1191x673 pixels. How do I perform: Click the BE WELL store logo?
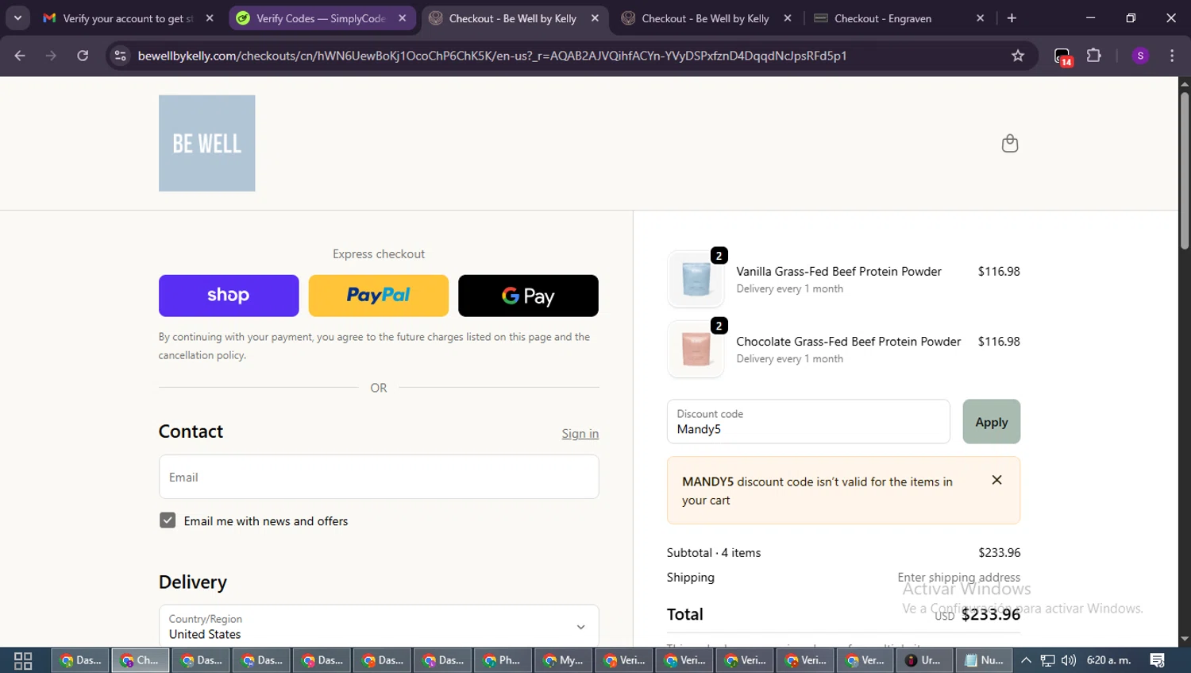[206, 143]
